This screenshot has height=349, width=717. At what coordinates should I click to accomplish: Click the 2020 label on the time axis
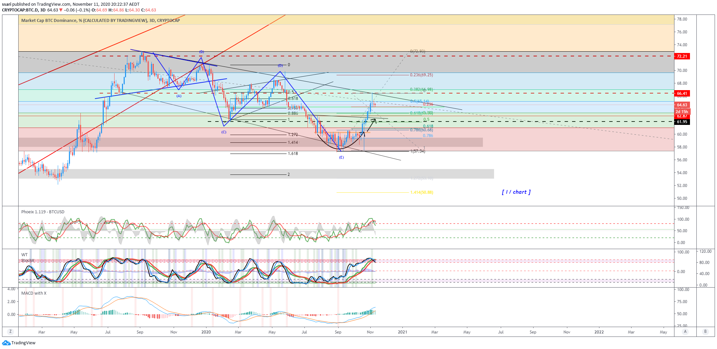coord(206,332)
